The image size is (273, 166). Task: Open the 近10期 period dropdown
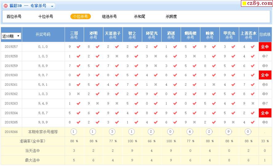(x=11, y=36)
